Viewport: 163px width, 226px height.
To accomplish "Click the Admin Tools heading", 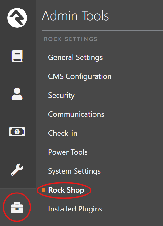I will [75, 15].
